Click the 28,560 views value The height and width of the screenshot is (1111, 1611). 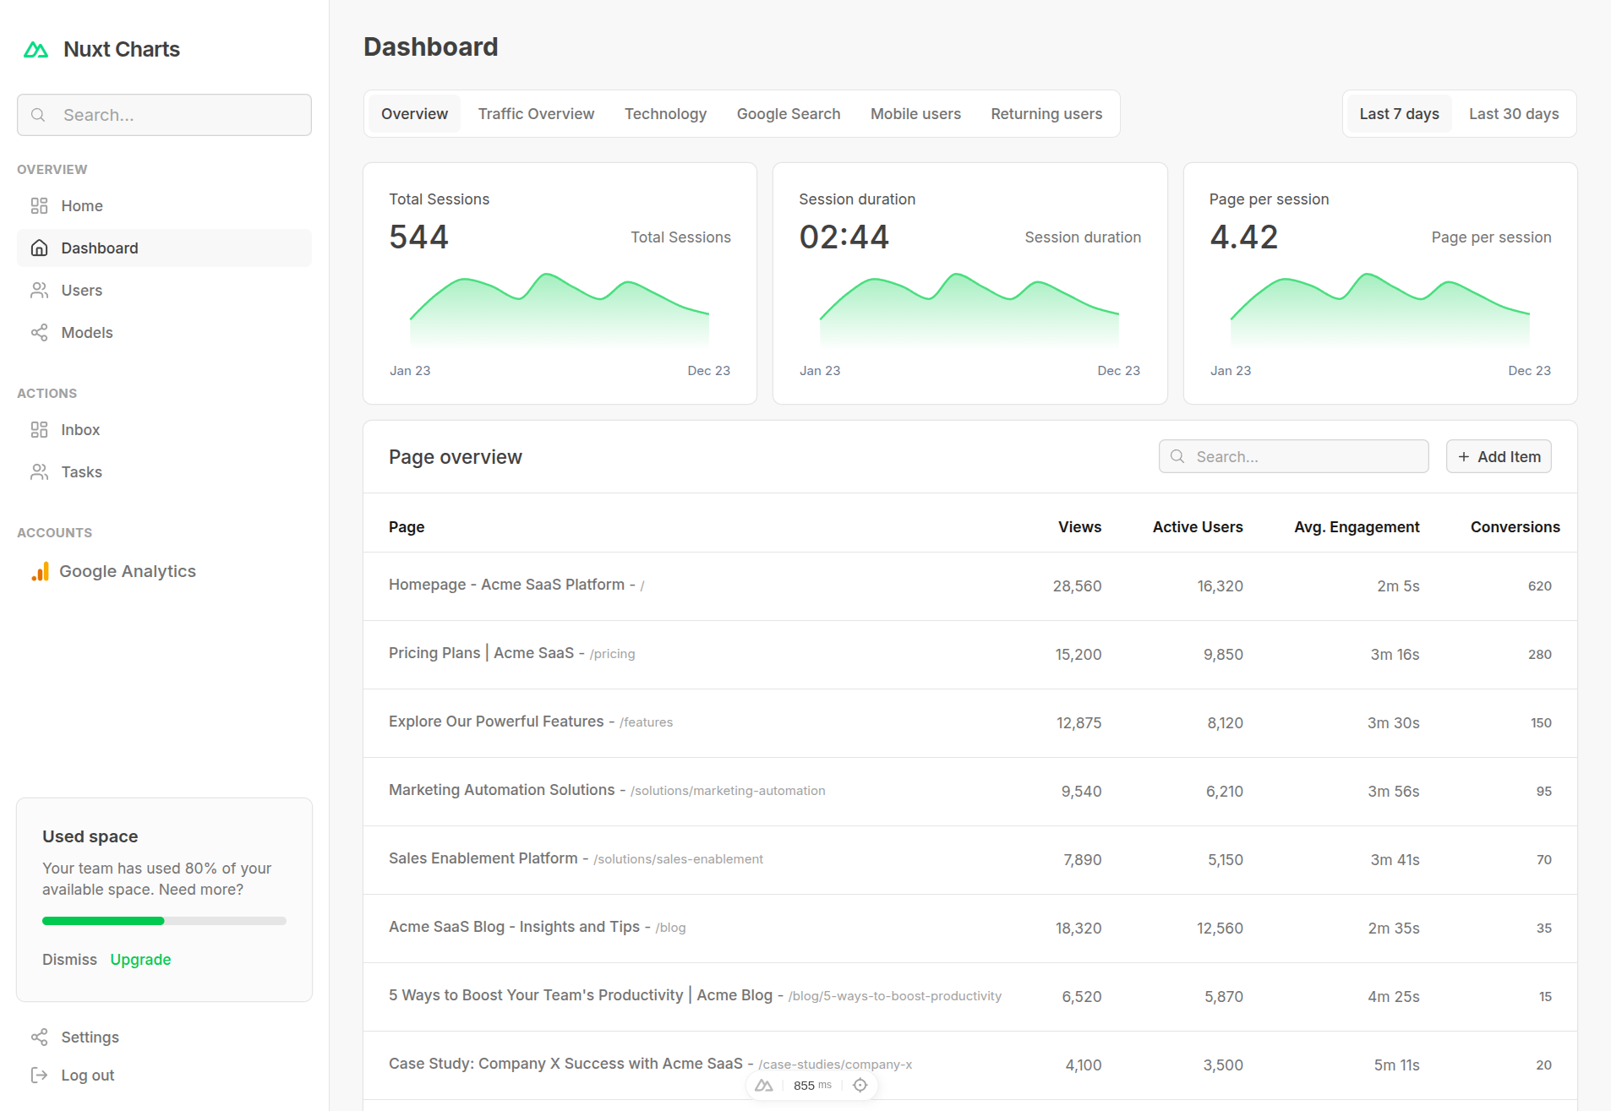[x=1077, y=586]
